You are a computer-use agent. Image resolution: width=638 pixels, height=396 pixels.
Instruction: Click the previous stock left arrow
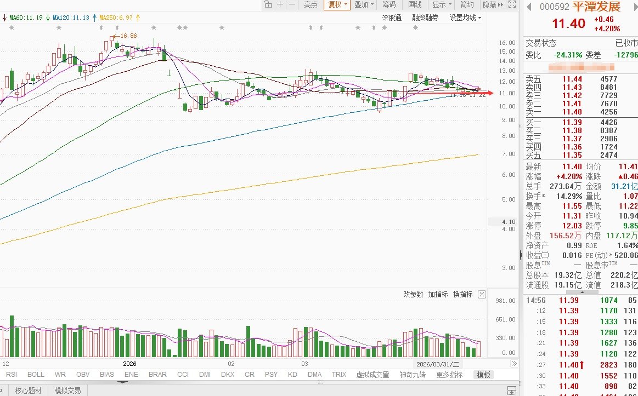(x=529, y=7)
